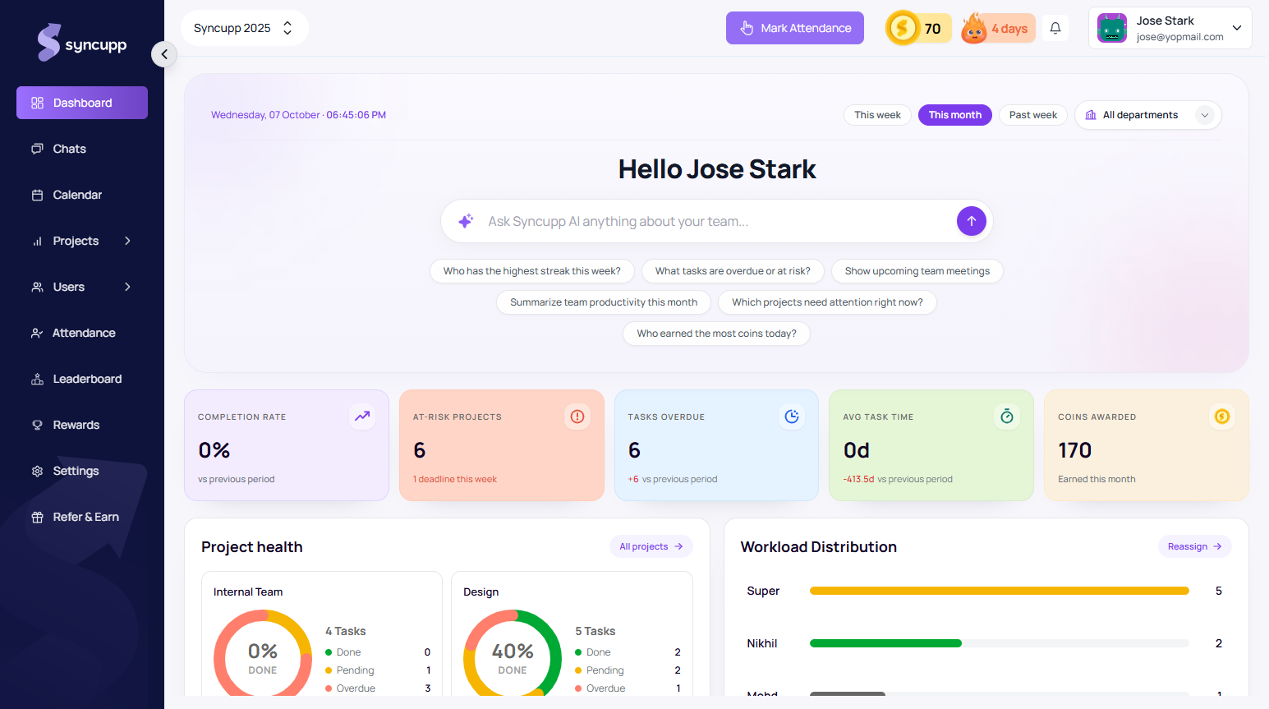Click the building icon beside All departments
The image size is (1269, 709).
(1091, 115)
